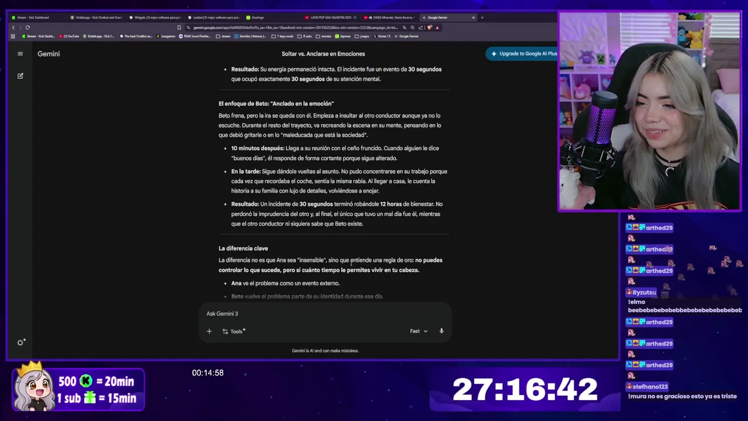748x421 pixels.
Task: Expand the Fast model selector dropdown
Action: [418, 331]
